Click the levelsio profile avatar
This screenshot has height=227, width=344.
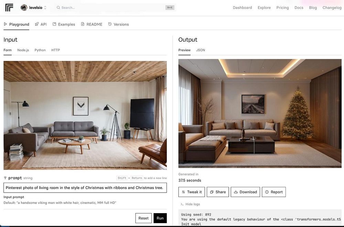pyautogui.click(x=24, y=8)
